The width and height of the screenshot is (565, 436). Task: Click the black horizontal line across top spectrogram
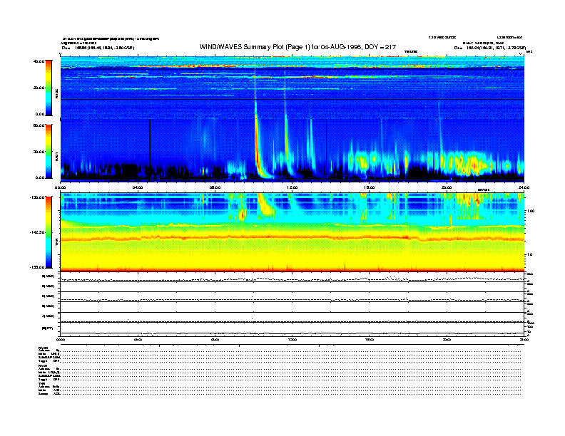tap(292, 99)
